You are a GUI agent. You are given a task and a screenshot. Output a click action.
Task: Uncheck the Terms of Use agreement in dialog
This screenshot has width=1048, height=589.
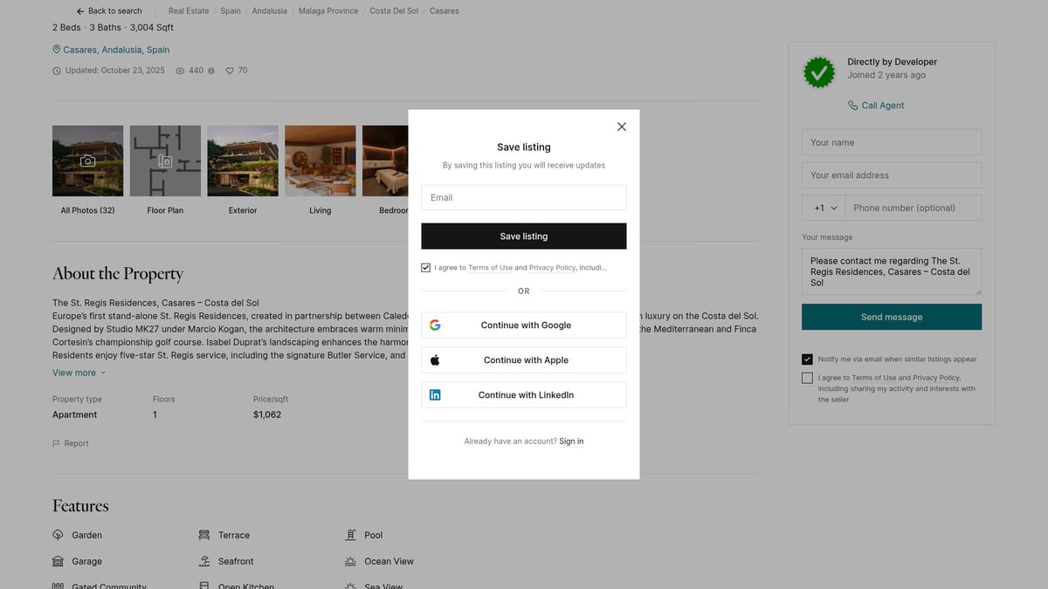[426, 268]
